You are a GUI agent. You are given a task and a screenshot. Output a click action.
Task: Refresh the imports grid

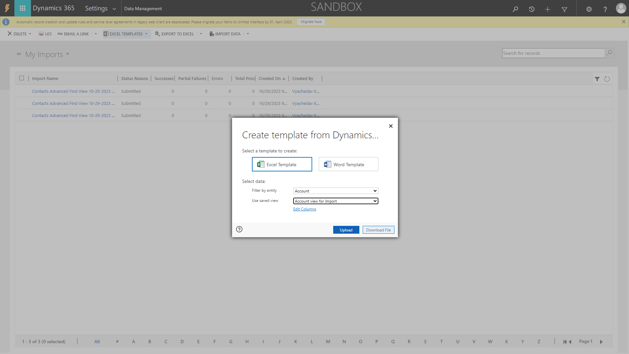click(607, 79)
